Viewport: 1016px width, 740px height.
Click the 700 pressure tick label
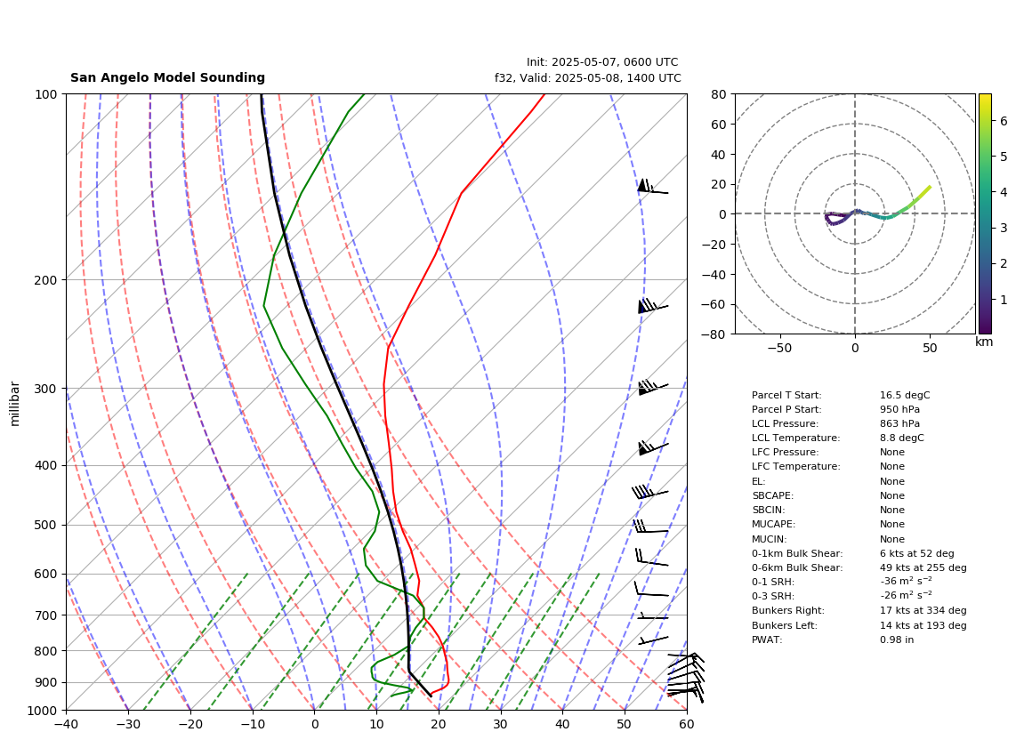click(x=46, y=615)
